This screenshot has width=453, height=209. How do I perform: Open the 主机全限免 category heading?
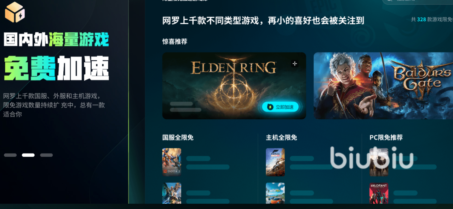[x=282, y=137]
